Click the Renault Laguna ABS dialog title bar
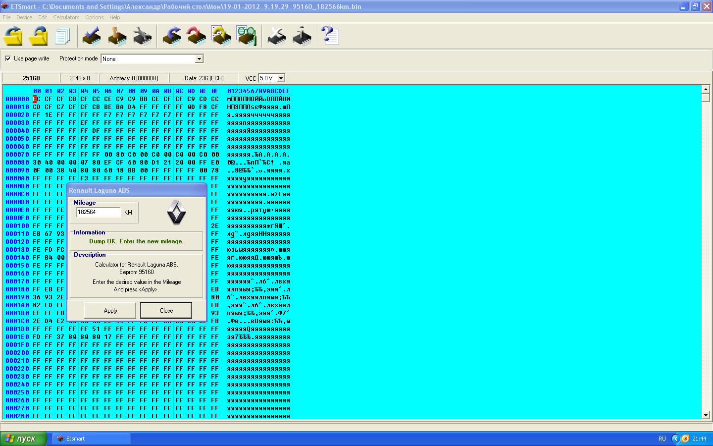Viewport: 713px width, 446px height. [x=137, y=190]
